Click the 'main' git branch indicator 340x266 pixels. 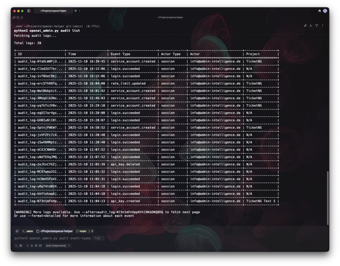point(82,231)
